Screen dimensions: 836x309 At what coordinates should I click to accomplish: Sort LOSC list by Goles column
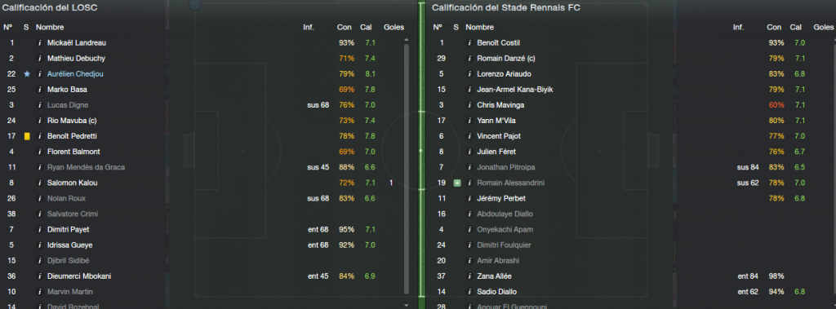point(394,27)
